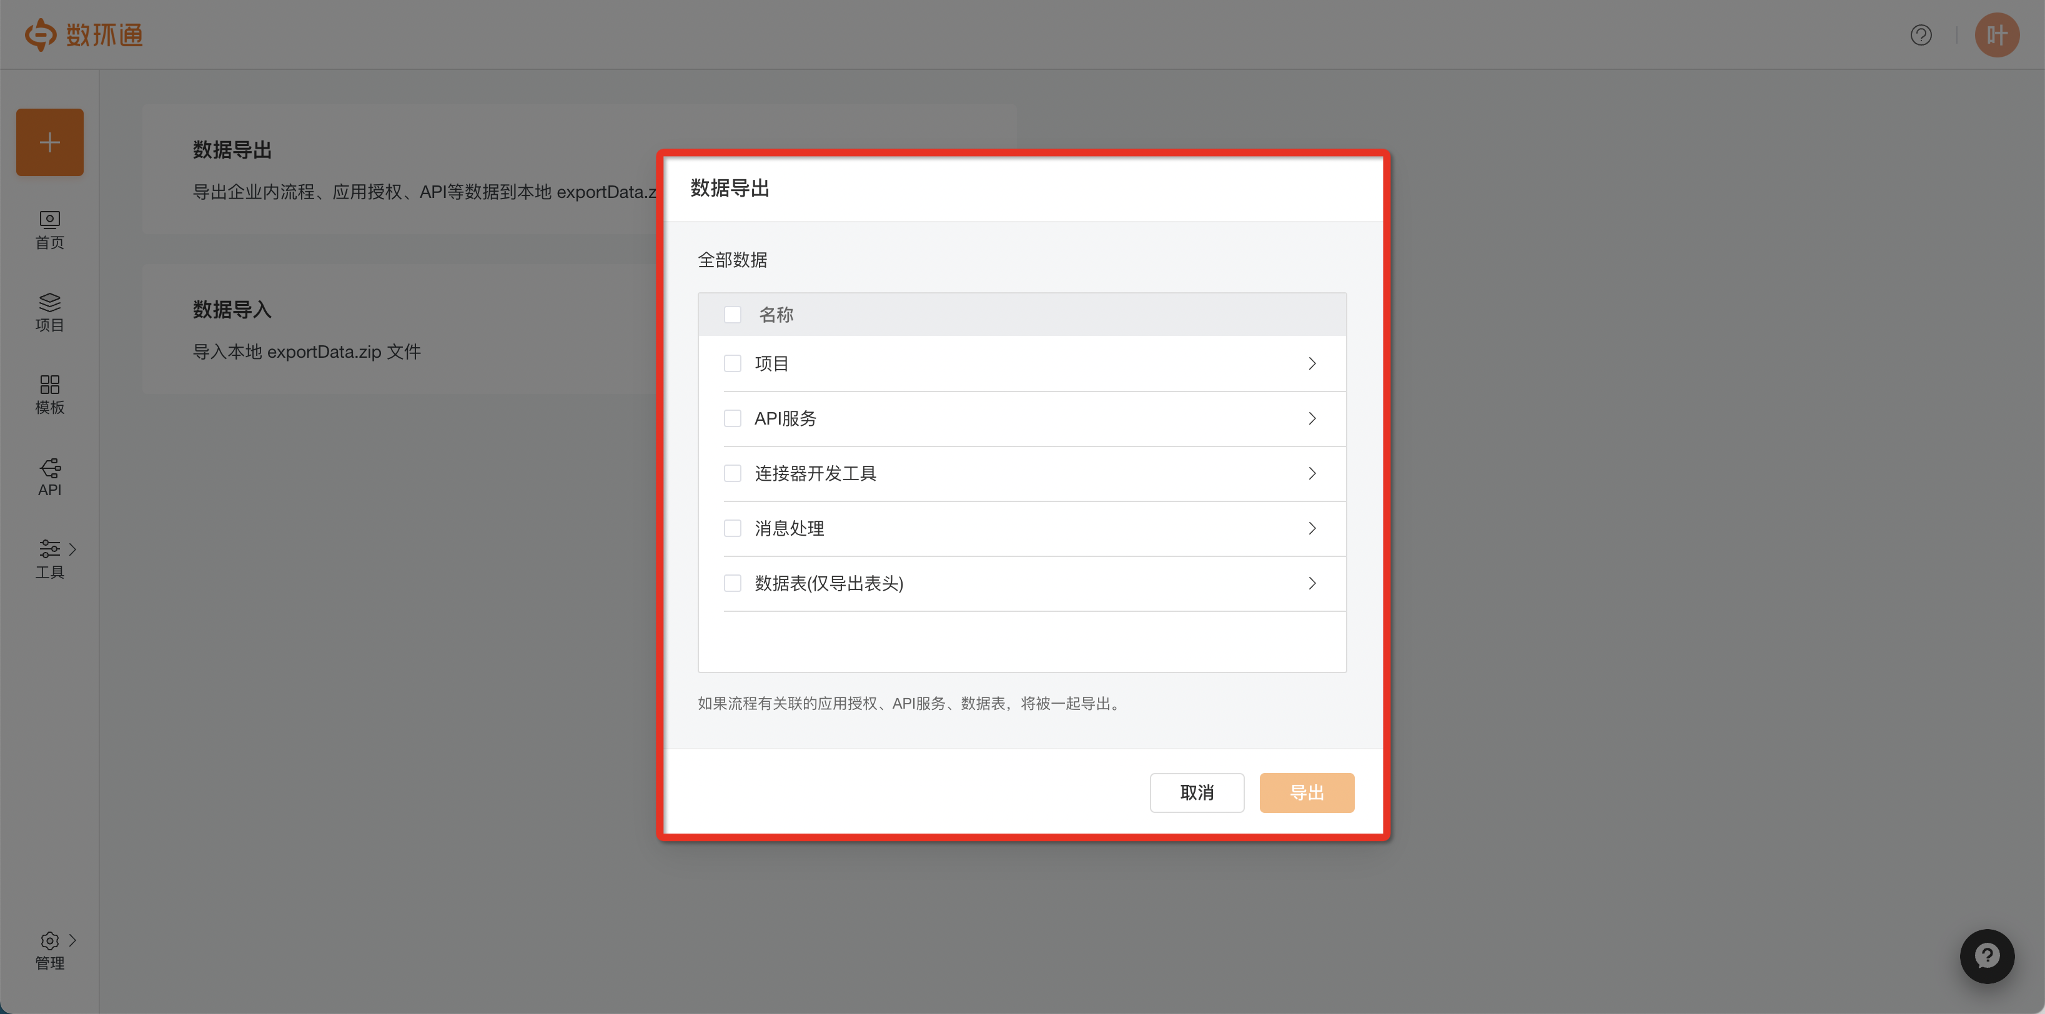Expand the 数据表(仅导出表头) row
Image resolution: width=2045 pixels, height=1014 pixels.
click(x=1312, y=583)
